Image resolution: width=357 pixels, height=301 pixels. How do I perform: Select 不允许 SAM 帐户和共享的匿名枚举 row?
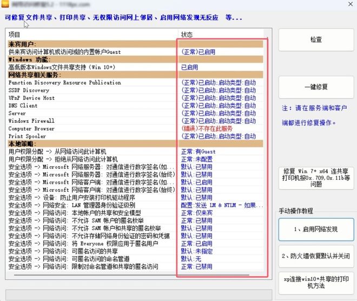[135, 228]
